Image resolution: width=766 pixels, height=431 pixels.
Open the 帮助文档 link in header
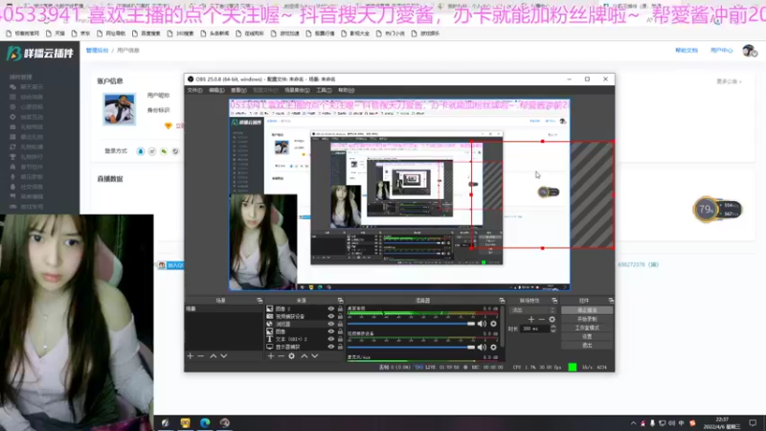[687, 51]
